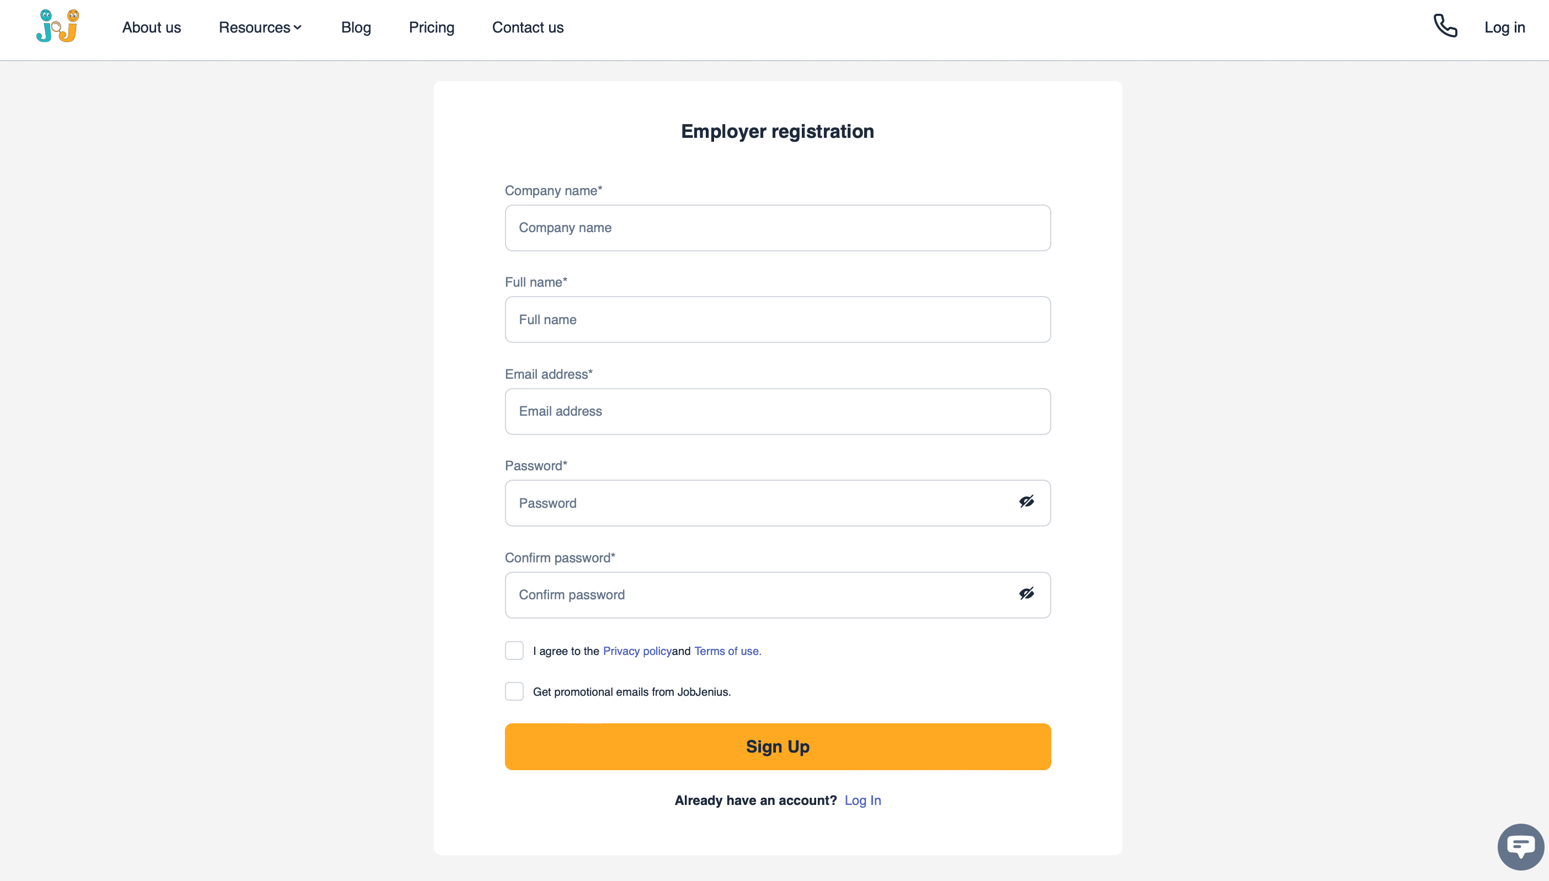Screen dimensions: 1549x881
Task: Click the confirm password visibility toggle icon
Action: tap(1025, 593)
